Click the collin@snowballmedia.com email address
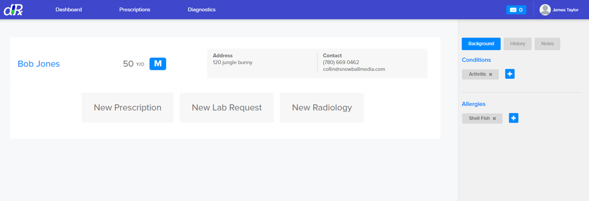589x201 pixels. pyautogui.click(x=354, y=69)
